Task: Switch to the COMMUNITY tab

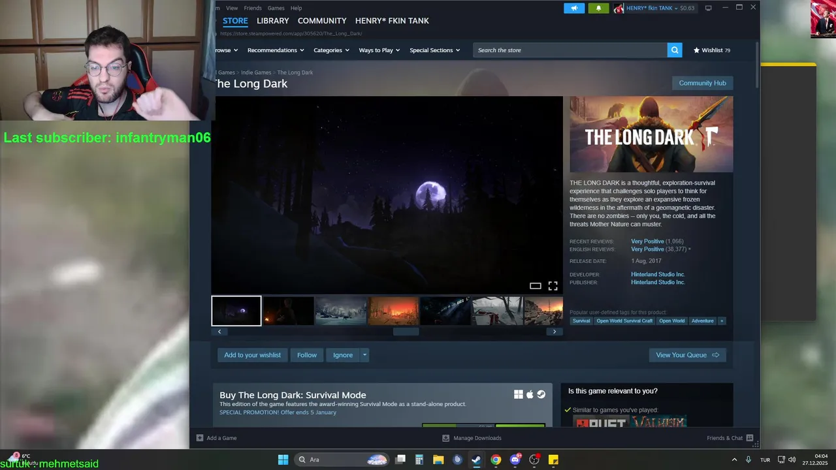Action: [322, 21]
